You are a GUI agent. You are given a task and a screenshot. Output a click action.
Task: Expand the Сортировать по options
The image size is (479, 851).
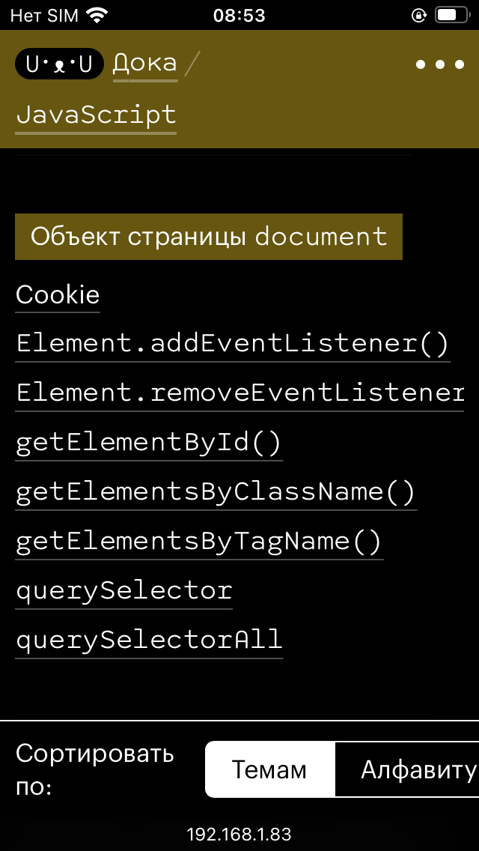click(95, 769)
